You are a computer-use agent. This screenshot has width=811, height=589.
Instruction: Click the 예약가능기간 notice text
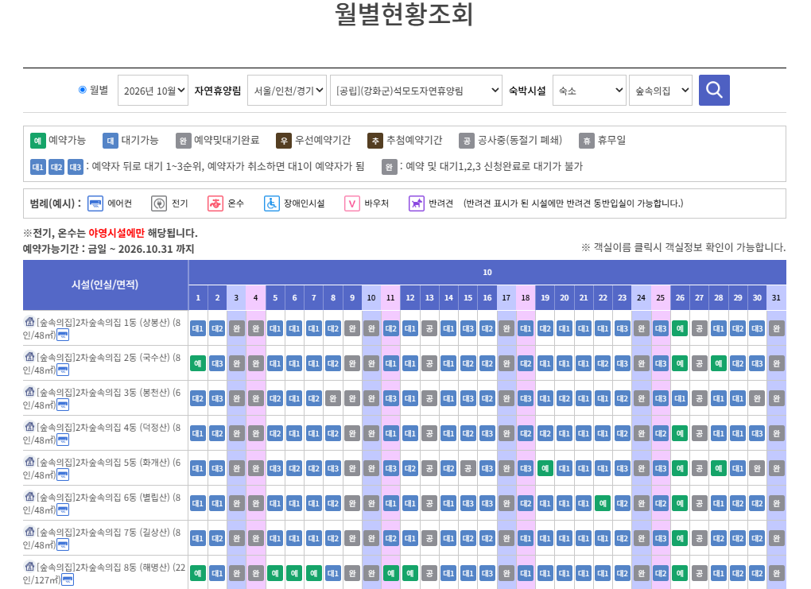(109, 249)
